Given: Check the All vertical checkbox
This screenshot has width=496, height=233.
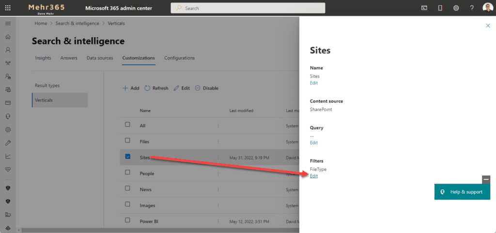Looking at the screenshot, I should [127, 124].
